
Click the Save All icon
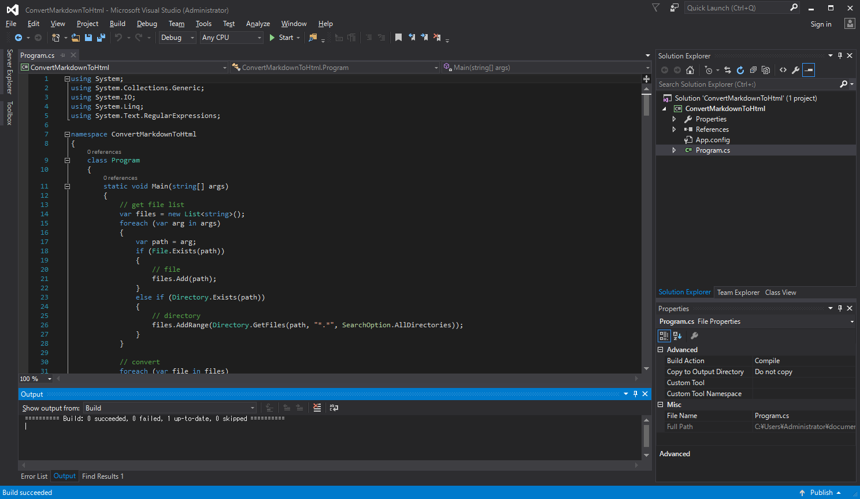click(101, 38)
